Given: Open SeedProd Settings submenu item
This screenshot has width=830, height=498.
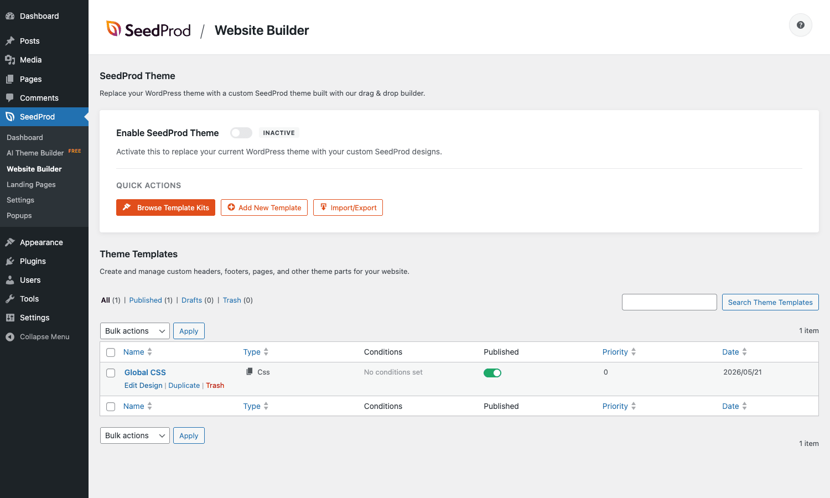Looking at the screenshot, I should click(20, 200).
